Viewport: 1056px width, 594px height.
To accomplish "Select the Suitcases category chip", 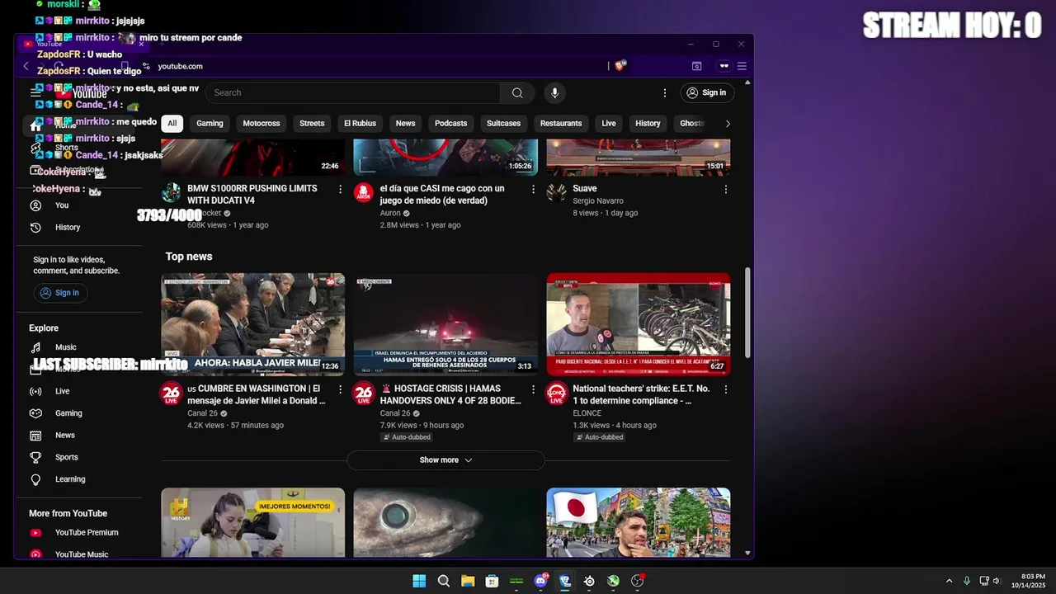I will [503, 124].
